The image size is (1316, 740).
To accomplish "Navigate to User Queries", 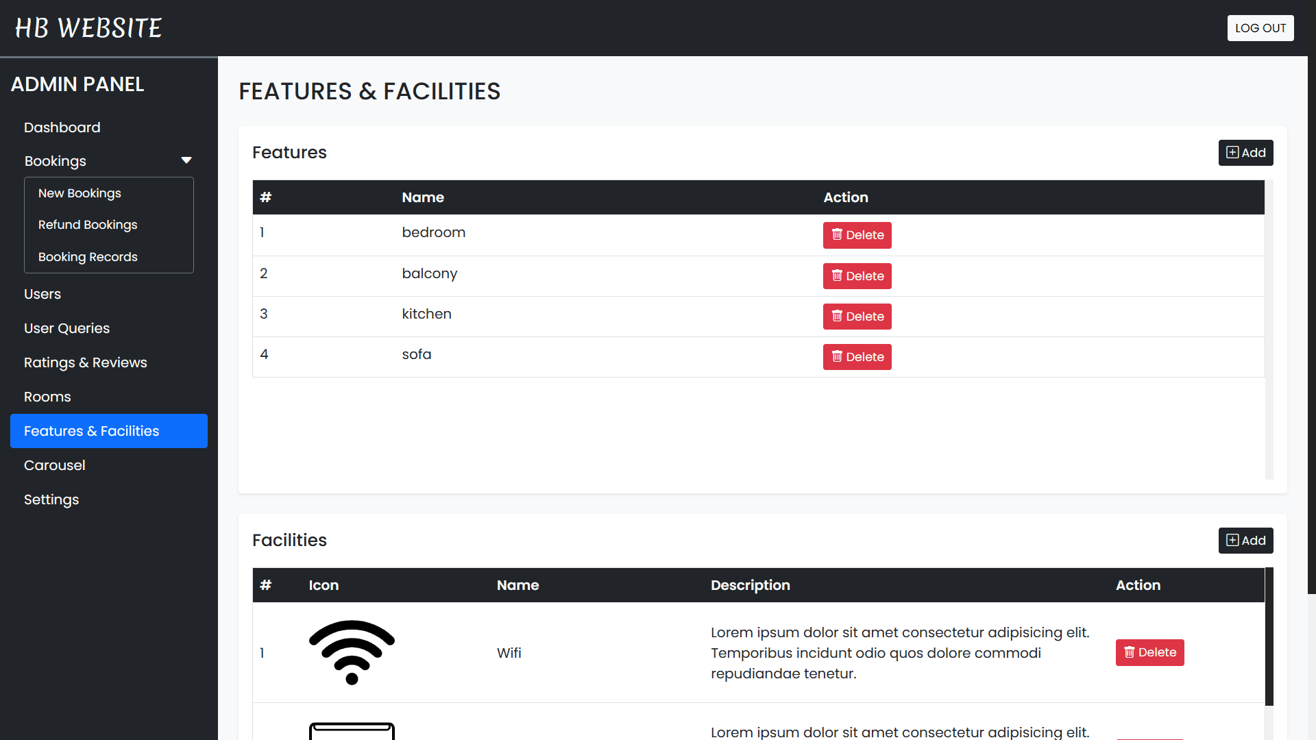I will pyautogui.click(x=66, y=328).
